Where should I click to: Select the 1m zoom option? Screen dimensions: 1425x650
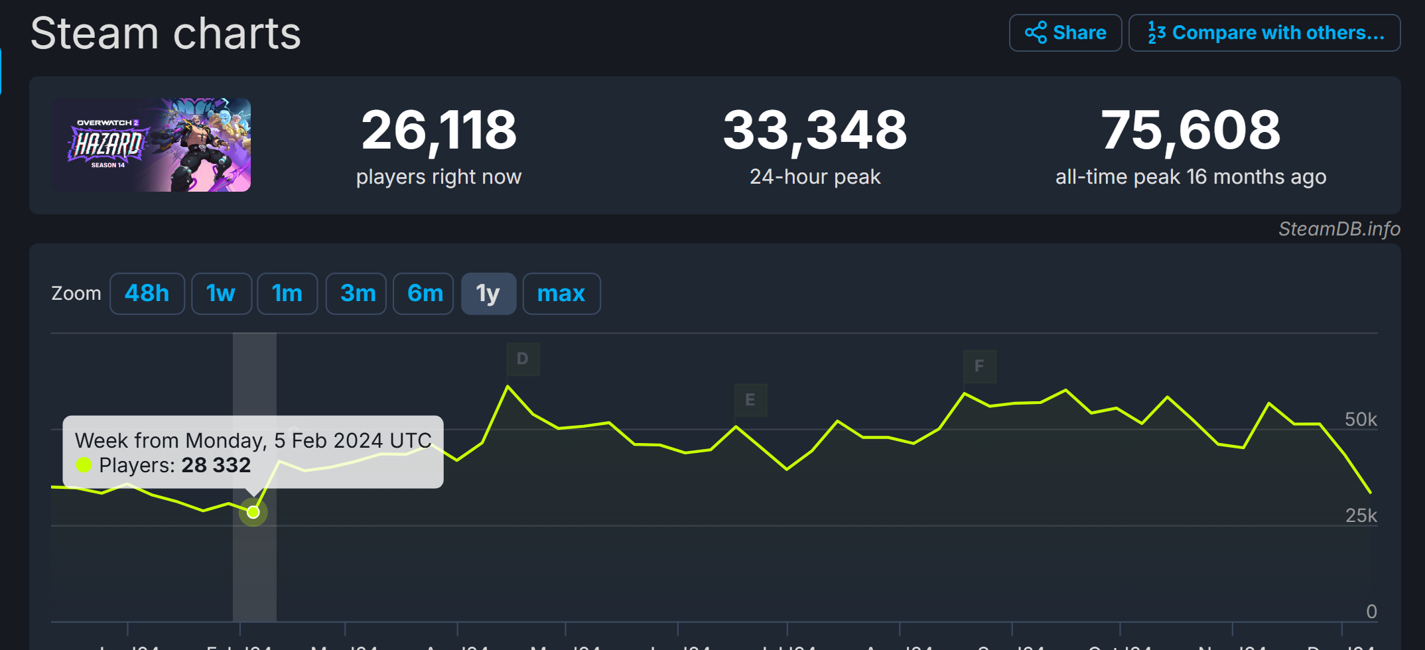click(287, 293)
